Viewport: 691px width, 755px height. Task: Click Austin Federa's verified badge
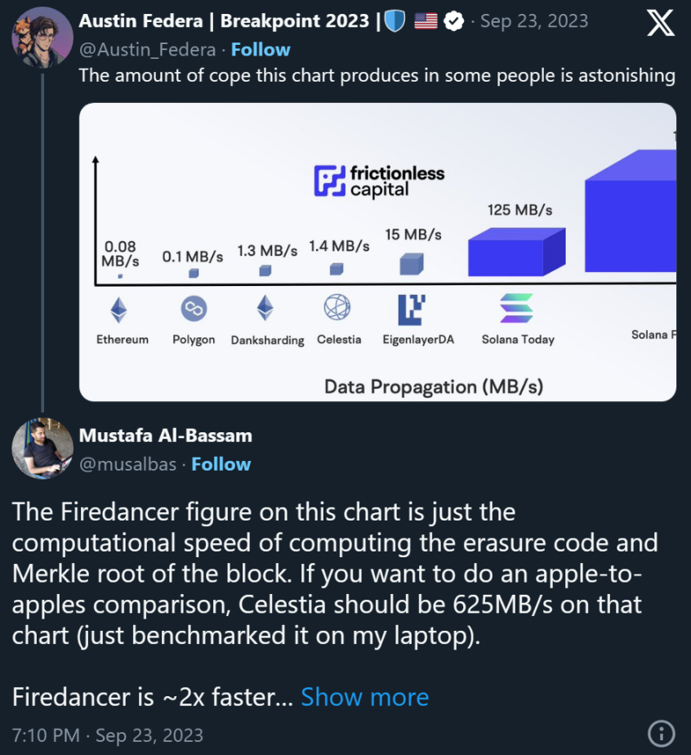[454, 20]
